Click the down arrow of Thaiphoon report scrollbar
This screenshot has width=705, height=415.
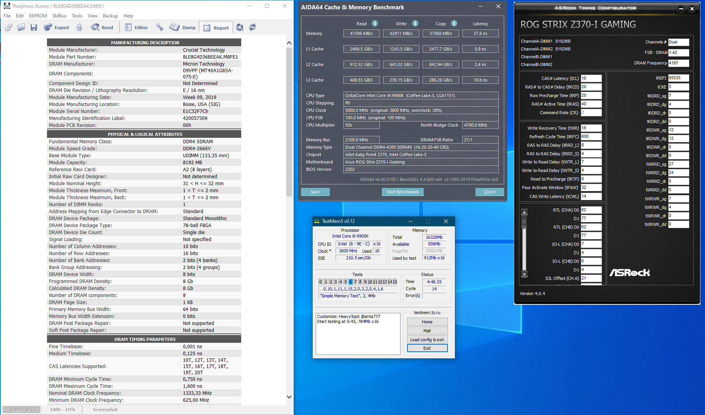point(289,397)
